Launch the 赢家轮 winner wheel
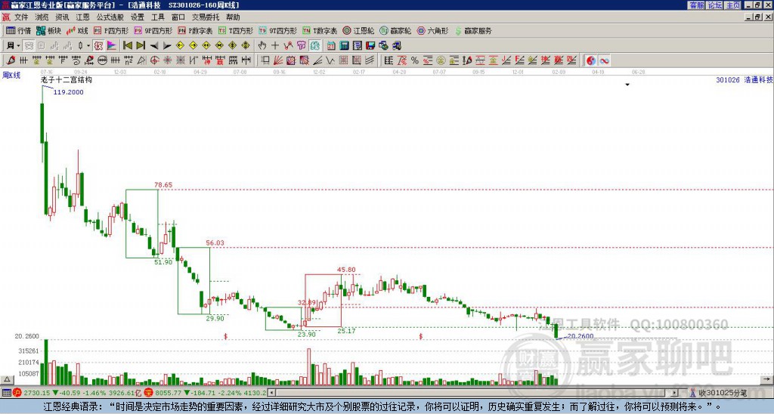The image size is (774, 414). [395, 30]
